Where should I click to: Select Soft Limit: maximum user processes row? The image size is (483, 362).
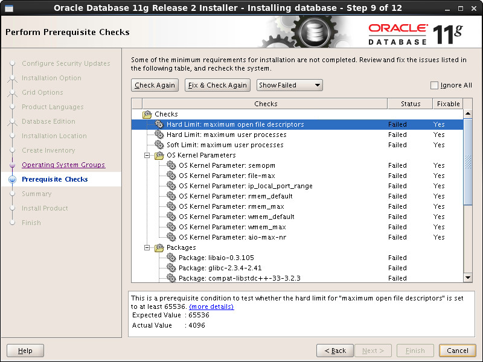[297, 145]
